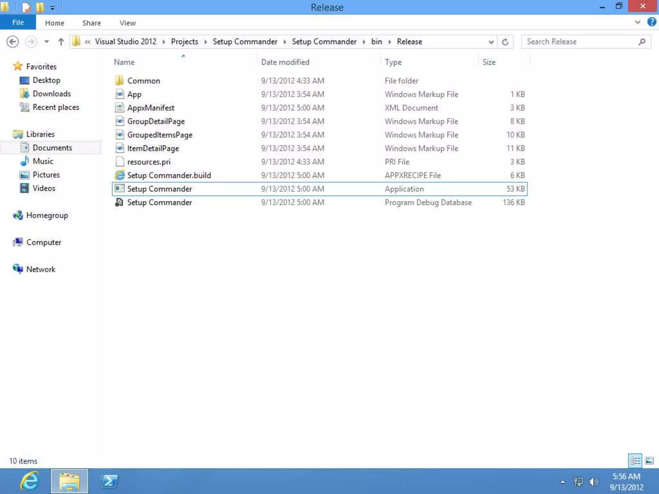Select the Program Debug Database file icon

119,202
